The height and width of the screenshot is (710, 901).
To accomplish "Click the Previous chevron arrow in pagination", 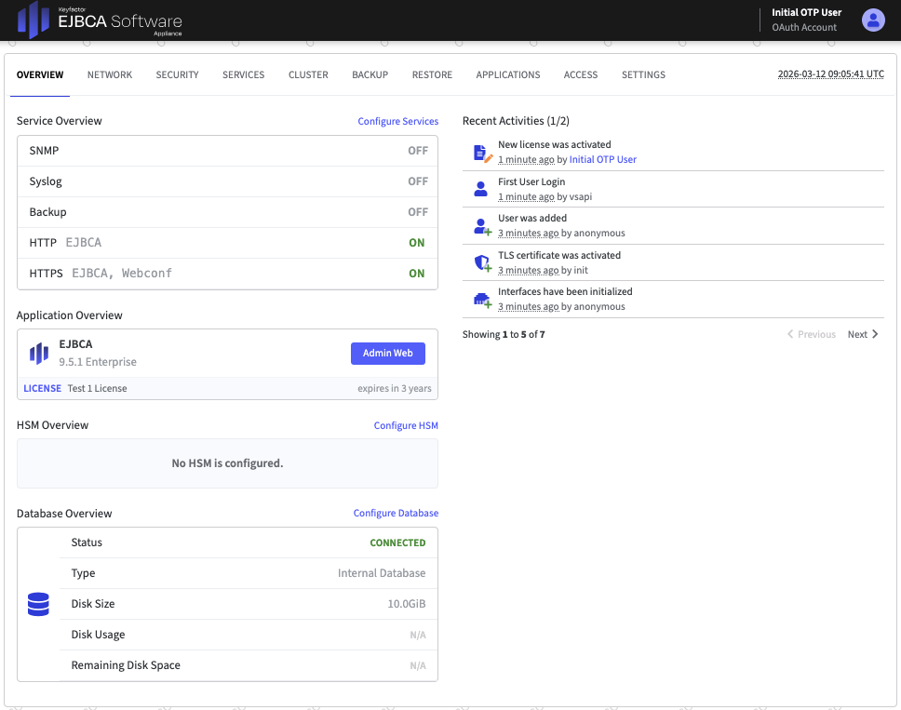I will tap(790, 334).
